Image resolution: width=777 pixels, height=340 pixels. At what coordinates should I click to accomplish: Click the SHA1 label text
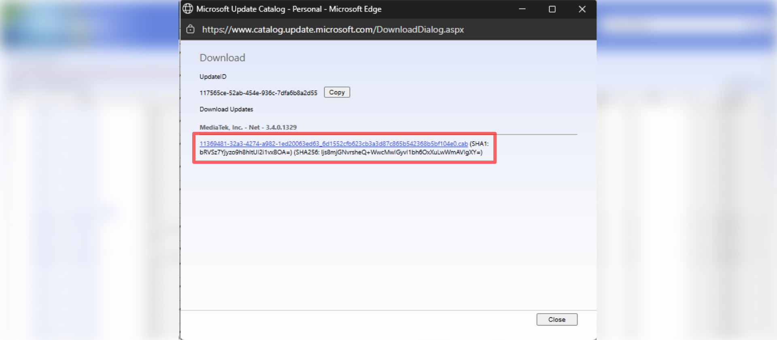coord(479,144)
